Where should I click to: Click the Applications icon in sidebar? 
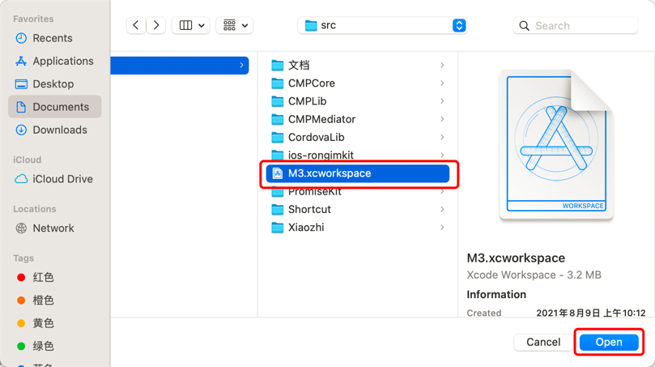21,61
